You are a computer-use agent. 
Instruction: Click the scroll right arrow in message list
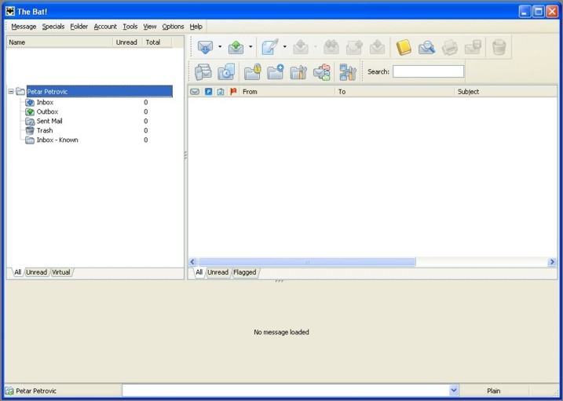[x=552, y=262]
